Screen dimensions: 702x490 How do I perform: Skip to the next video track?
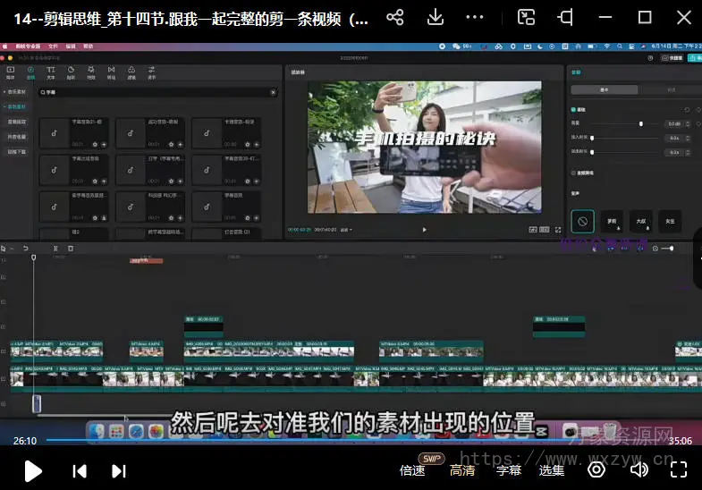click(x=118, y=470)
